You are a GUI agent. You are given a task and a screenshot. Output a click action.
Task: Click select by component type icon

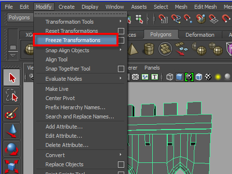click(x=139, y=19)
